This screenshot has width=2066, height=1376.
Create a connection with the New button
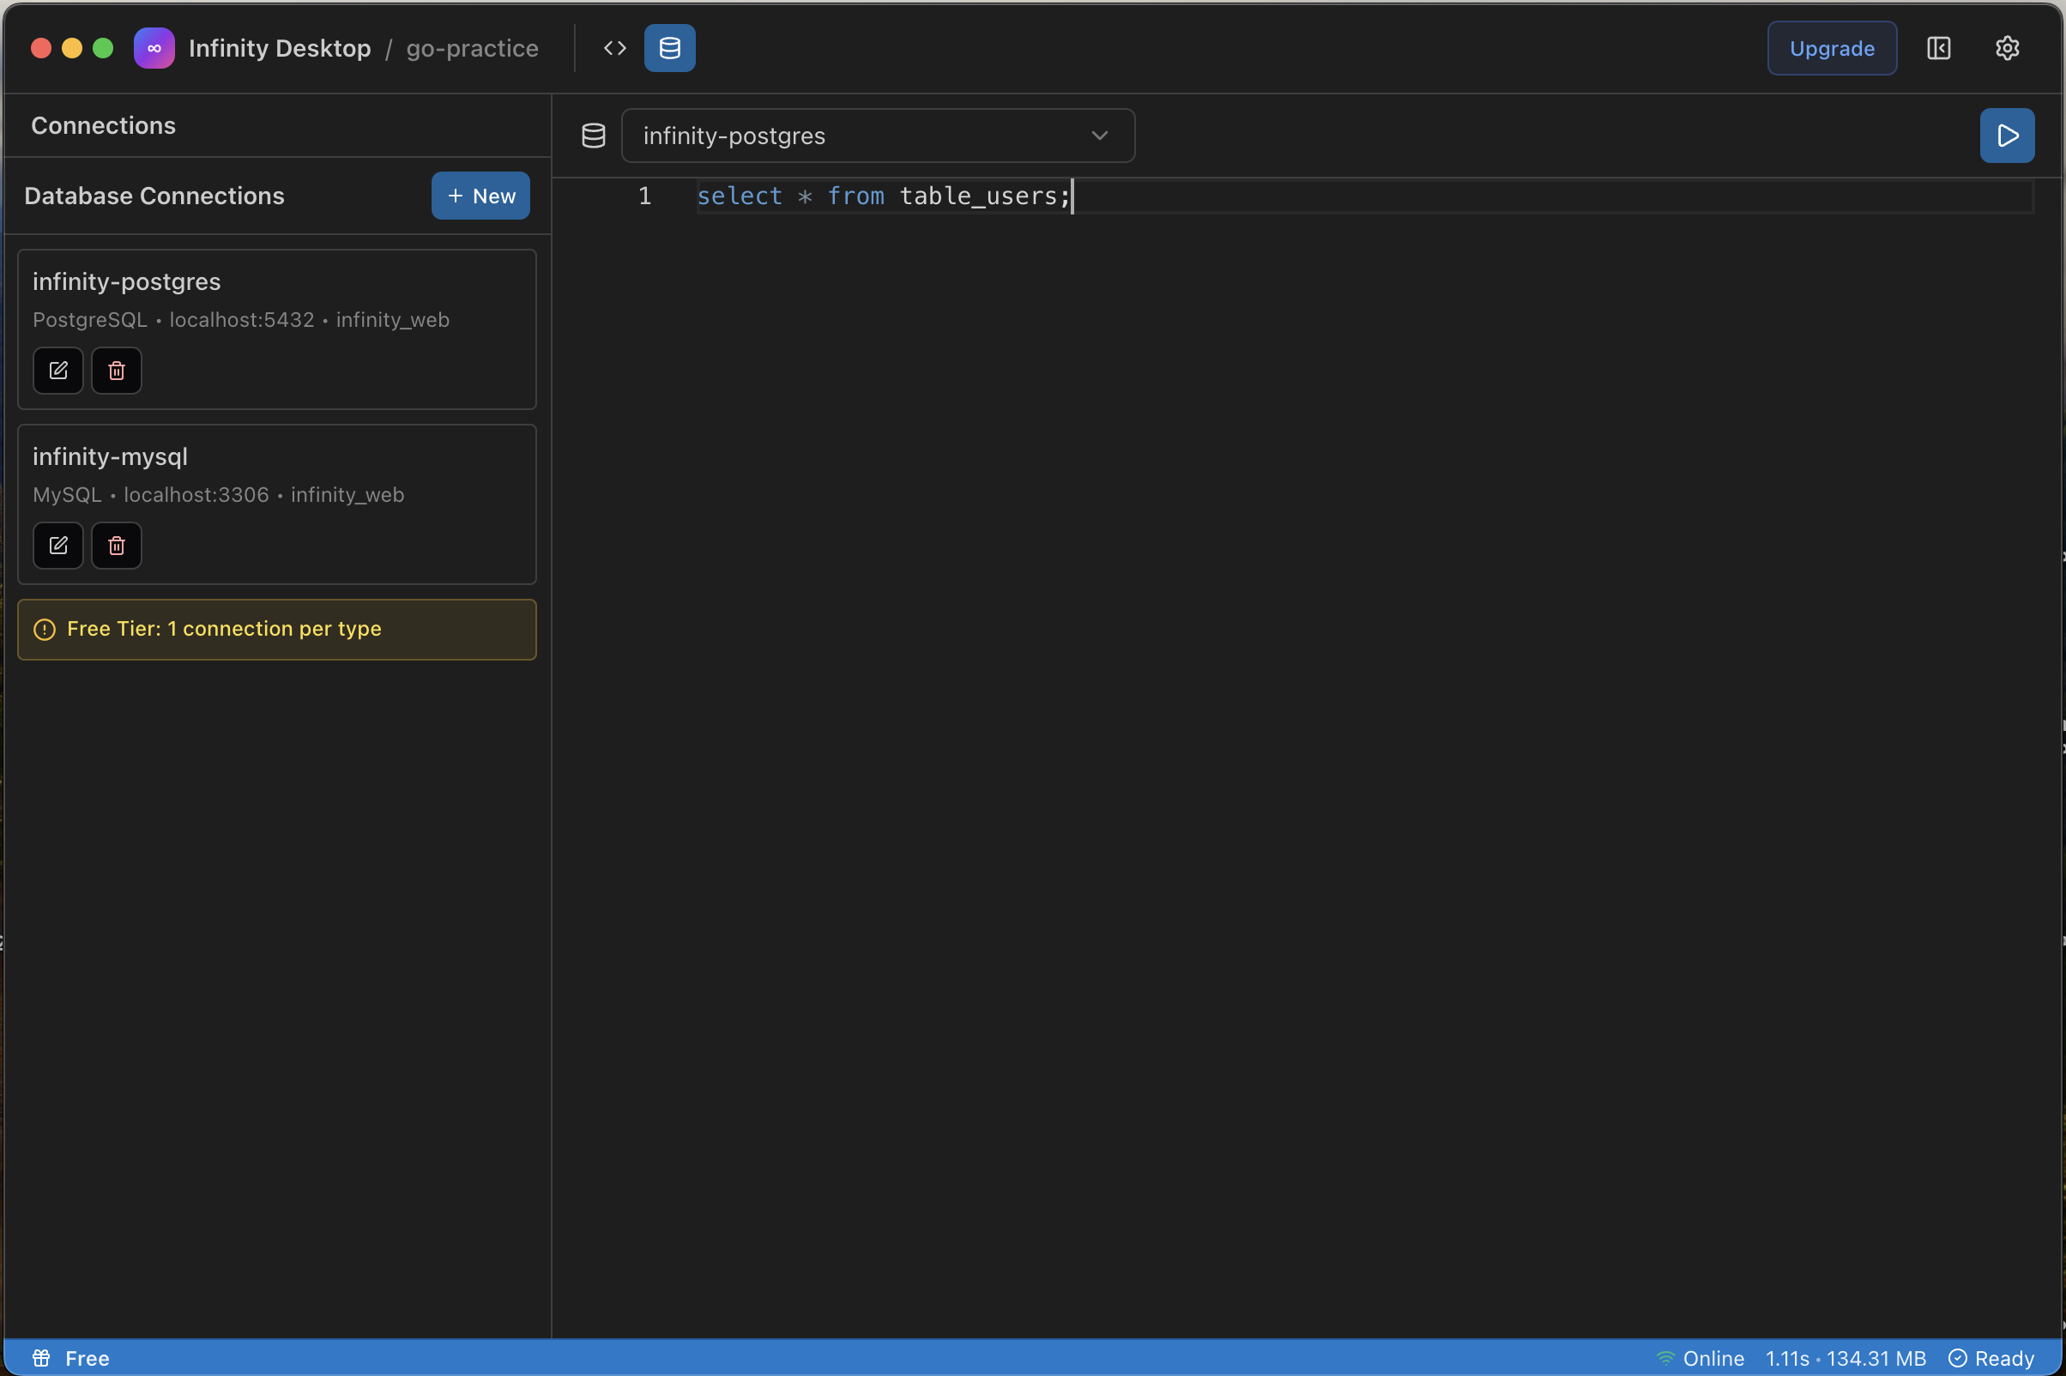(480, 195)
